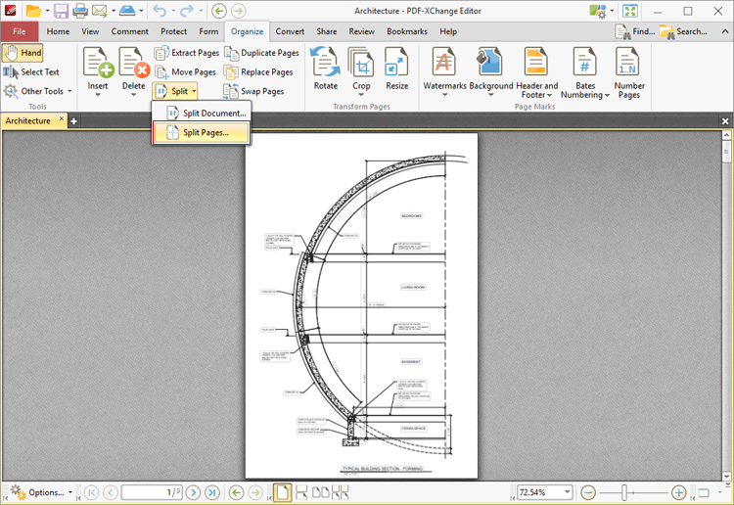The width and height of the screenshot is (734, 505).
Task: Zoom in with the plus button
Action: click(679, 492)
